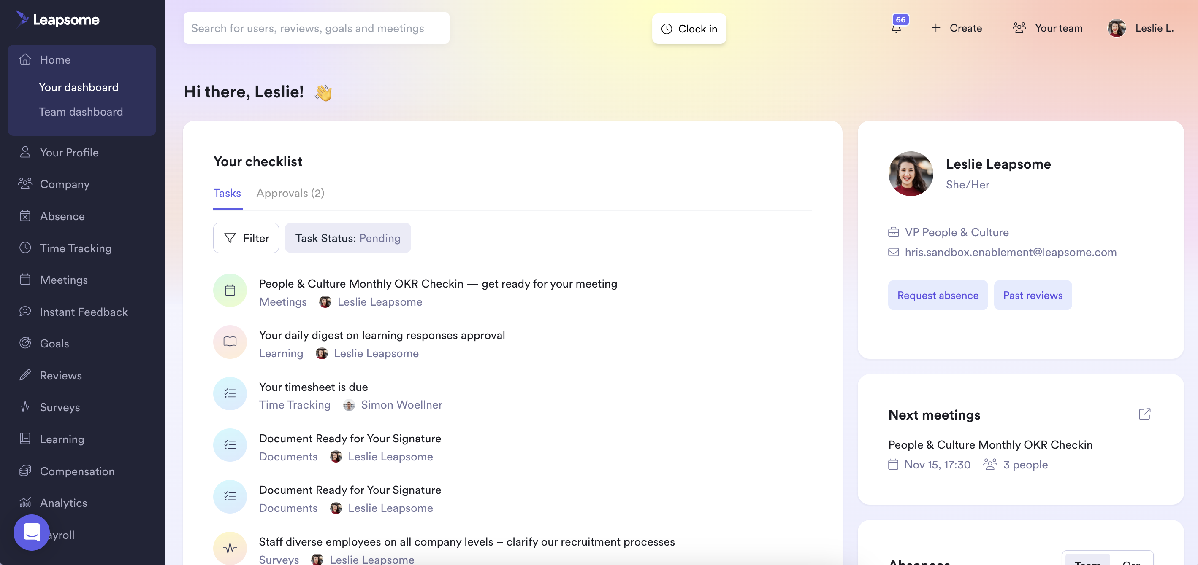Click the calendar icon for OKR Checkin task
Image resolution: width=1198 pixels, height=565 pixels.
point(230,291)
